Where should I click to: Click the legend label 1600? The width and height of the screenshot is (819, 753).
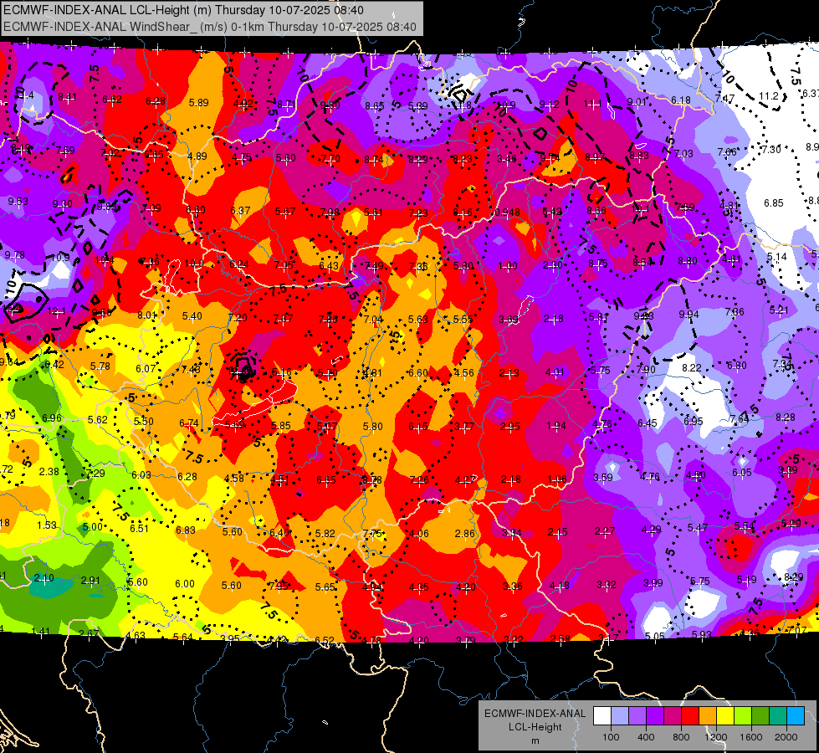[x=750, y=737]
